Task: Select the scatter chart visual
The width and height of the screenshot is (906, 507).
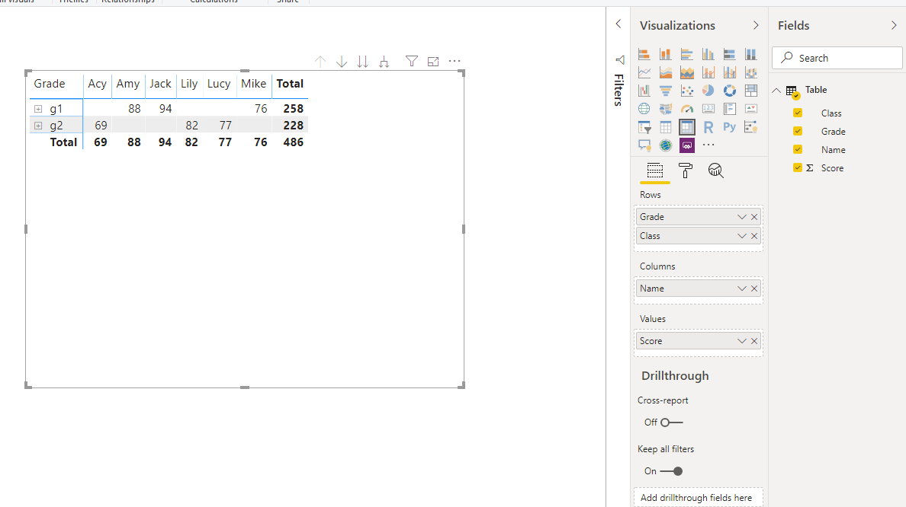Action: [687, 91]
